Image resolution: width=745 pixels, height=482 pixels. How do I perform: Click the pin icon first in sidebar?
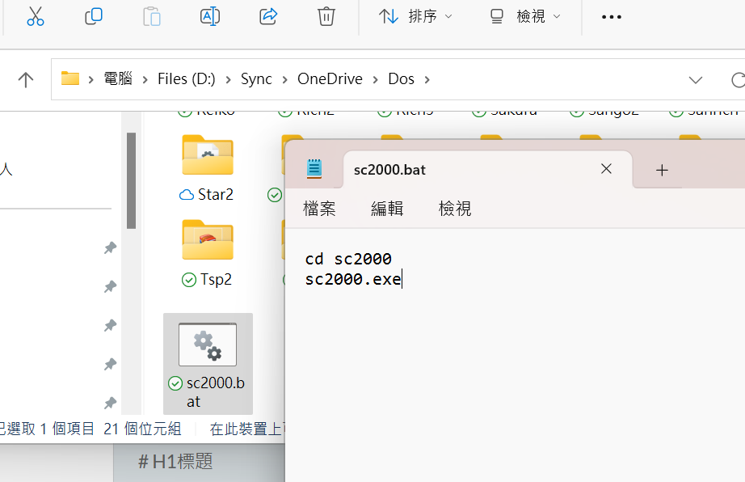[x=110, y=247]
